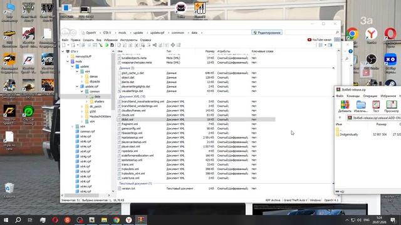The image size is (401, 225).
Task: Collapse the update.rpf tree node
Action: click(x=77, y=86)
